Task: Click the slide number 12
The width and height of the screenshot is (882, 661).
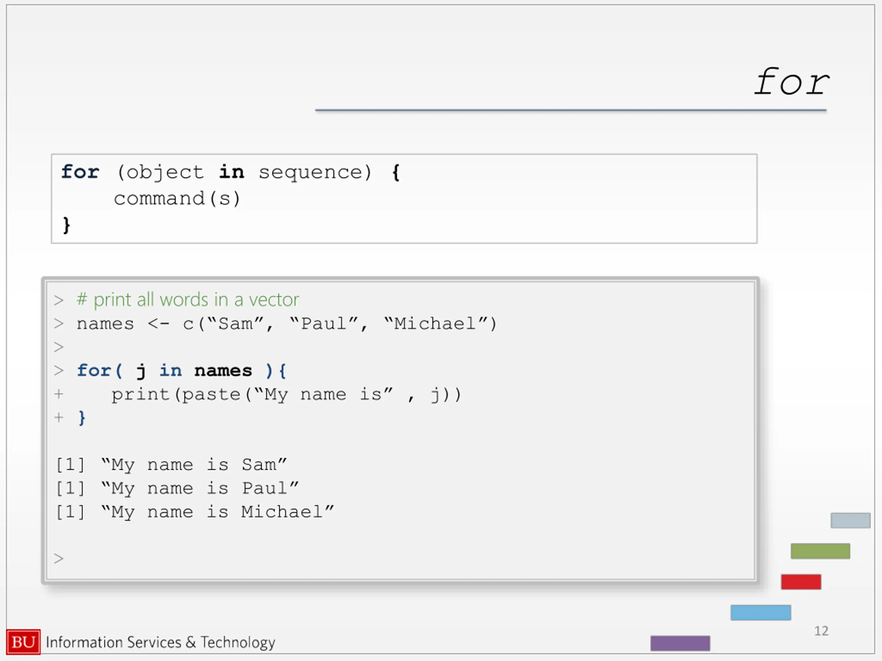Action: click(821, 631)
